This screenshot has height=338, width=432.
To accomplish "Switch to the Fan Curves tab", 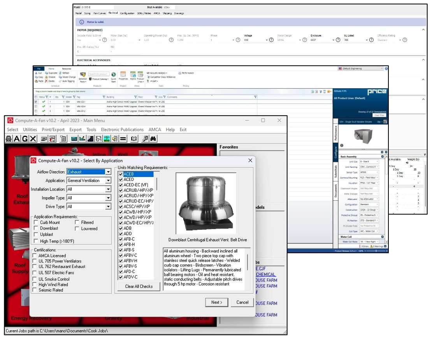I will pyautogui.click(x=100, y=13).
